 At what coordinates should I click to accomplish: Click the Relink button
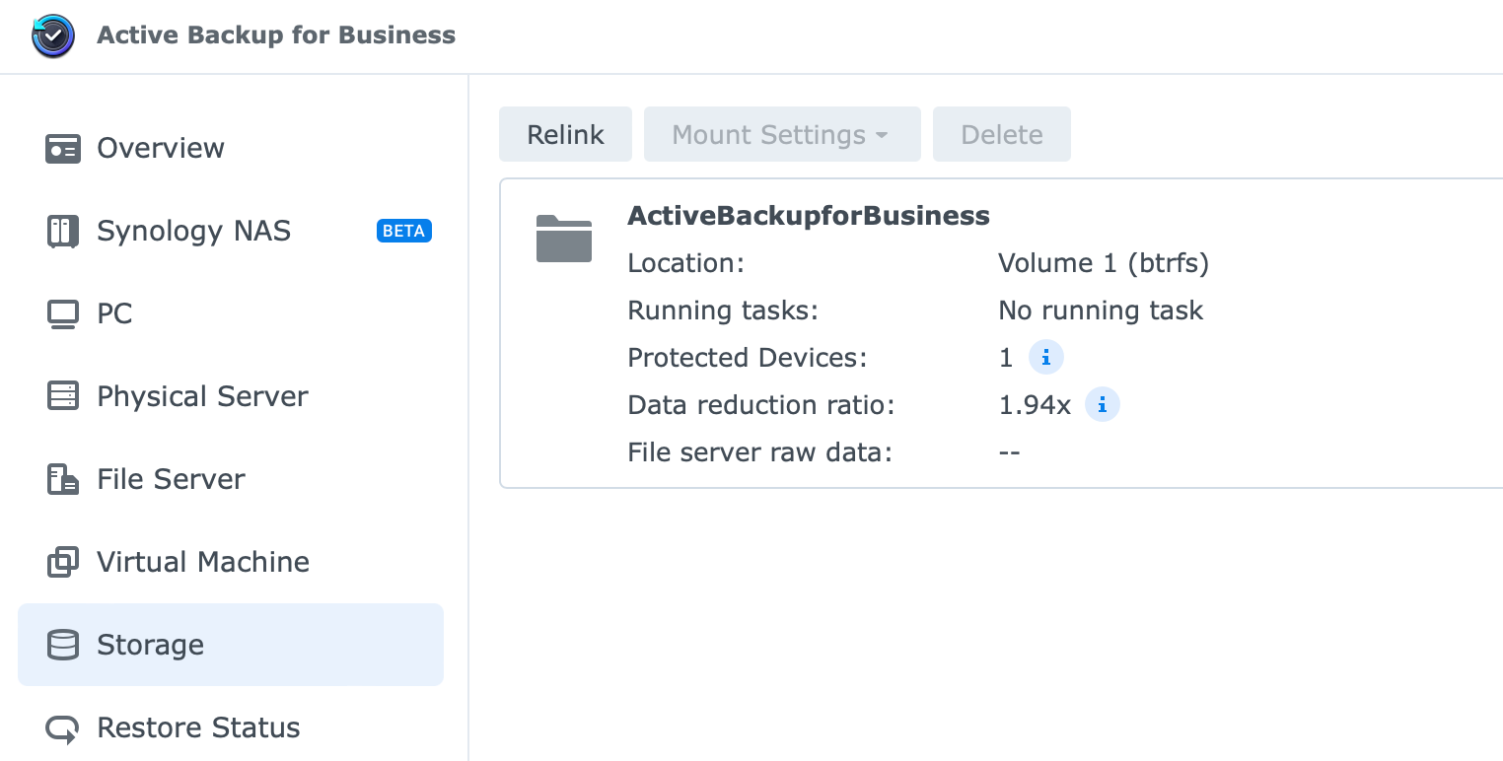click(x=565, y=135)
